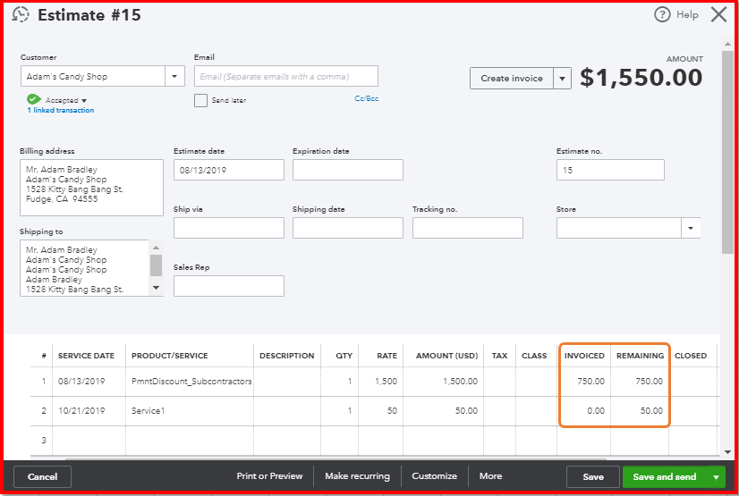
Task: Click Shipping to scrollbar up arrow
Action: (x=156, y=247)
